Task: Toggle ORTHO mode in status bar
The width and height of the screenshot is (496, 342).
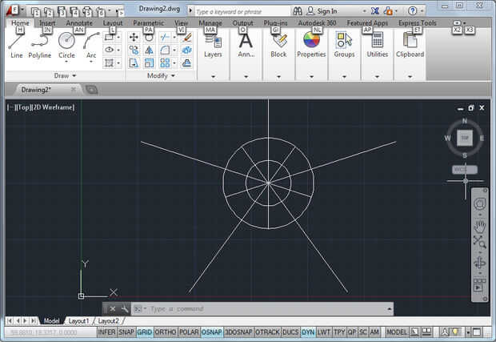Action: 166,332
